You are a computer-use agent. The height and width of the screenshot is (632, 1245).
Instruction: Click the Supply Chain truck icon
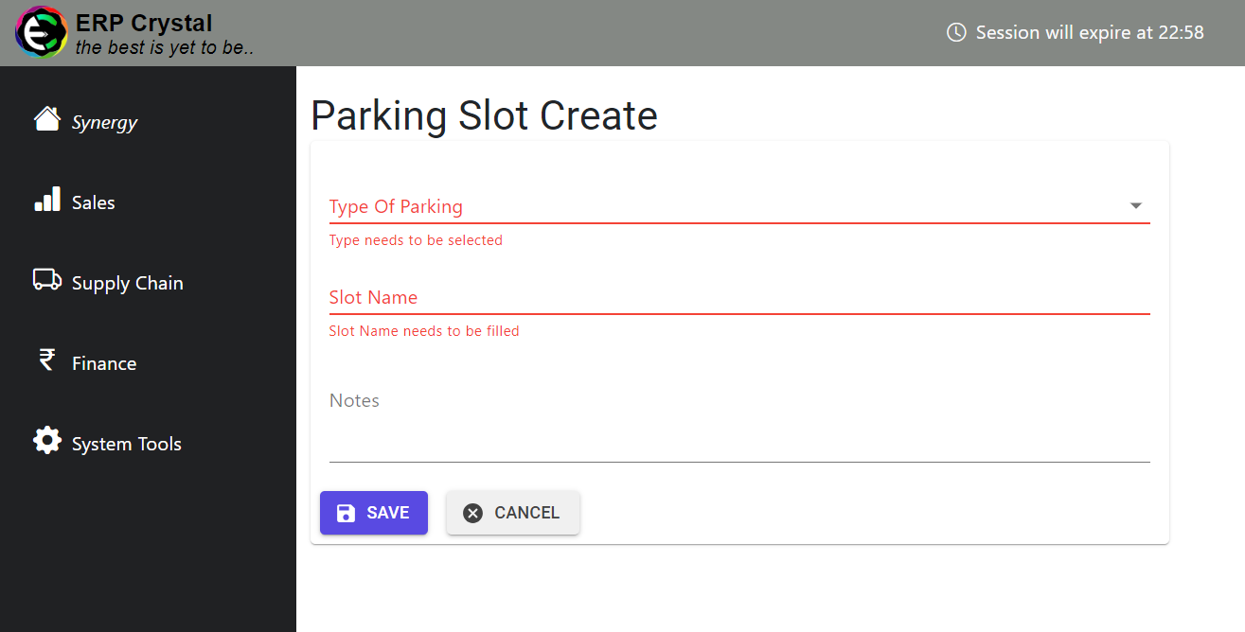click(46, 280)
